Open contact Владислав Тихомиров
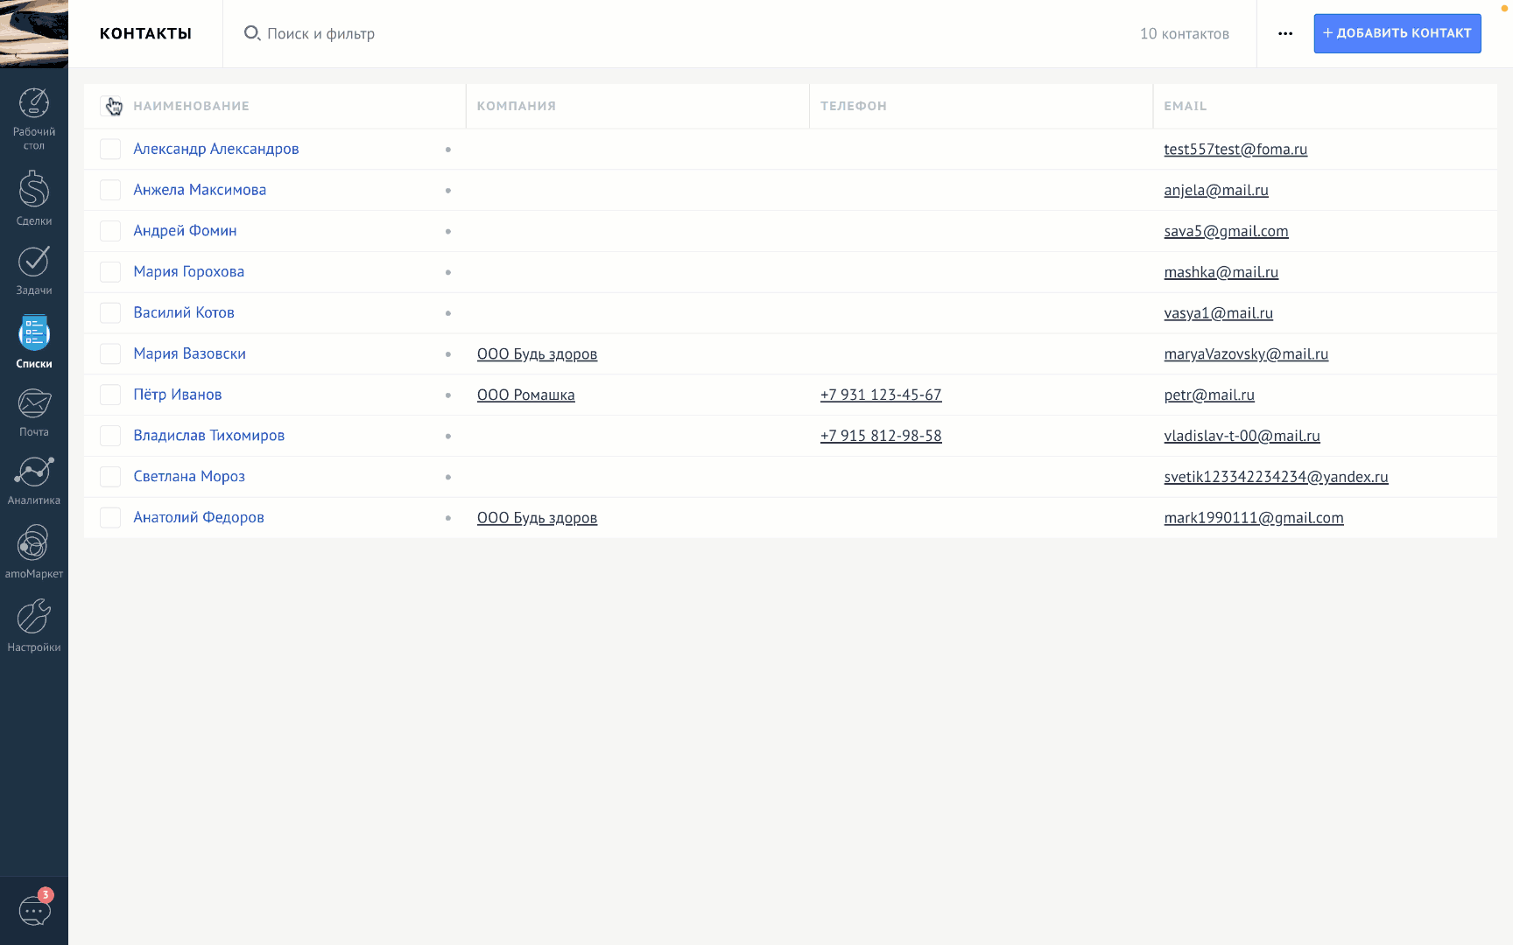 pos(208,435)
